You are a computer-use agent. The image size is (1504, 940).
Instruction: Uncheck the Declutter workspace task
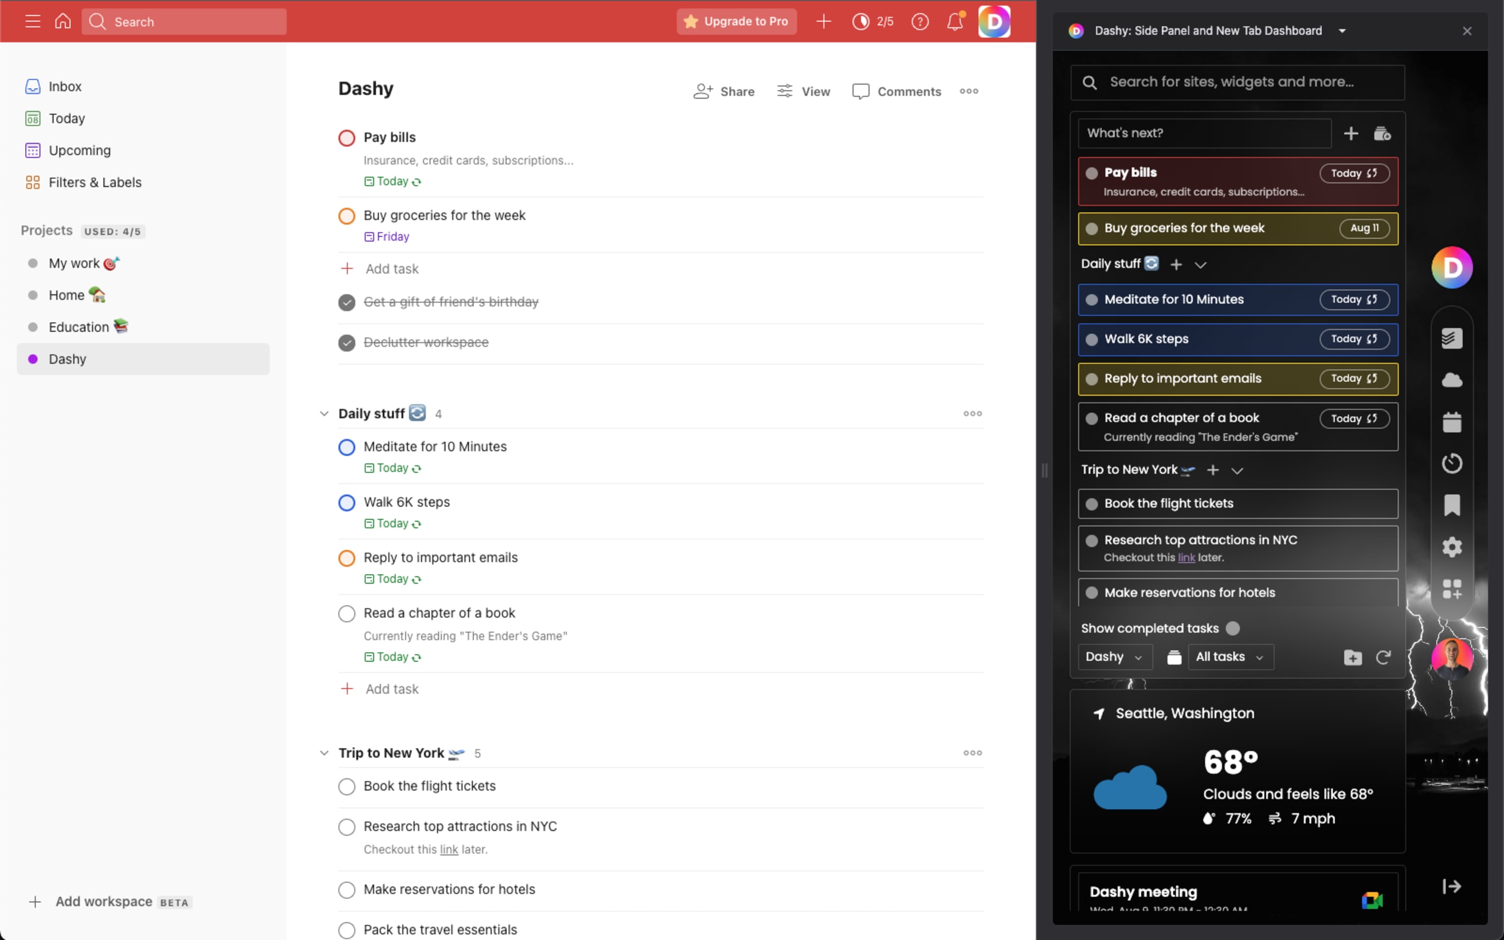347,343
